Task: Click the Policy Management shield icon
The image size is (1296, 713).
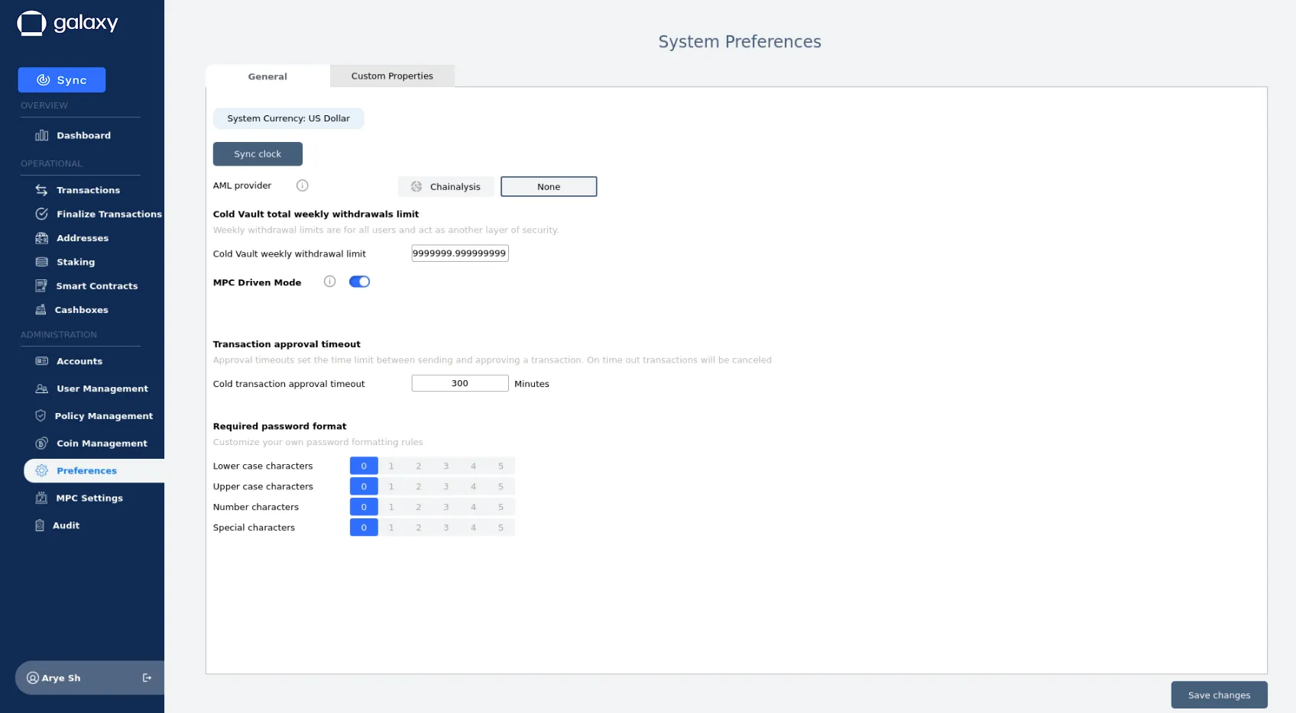Action: click(x=40, y=416)
